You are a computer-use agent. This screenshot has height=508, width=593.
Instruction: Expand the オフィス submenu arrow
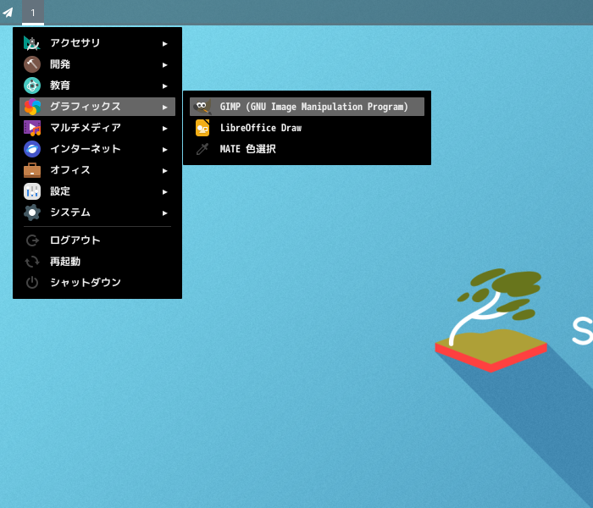click(x=165, y=171)
